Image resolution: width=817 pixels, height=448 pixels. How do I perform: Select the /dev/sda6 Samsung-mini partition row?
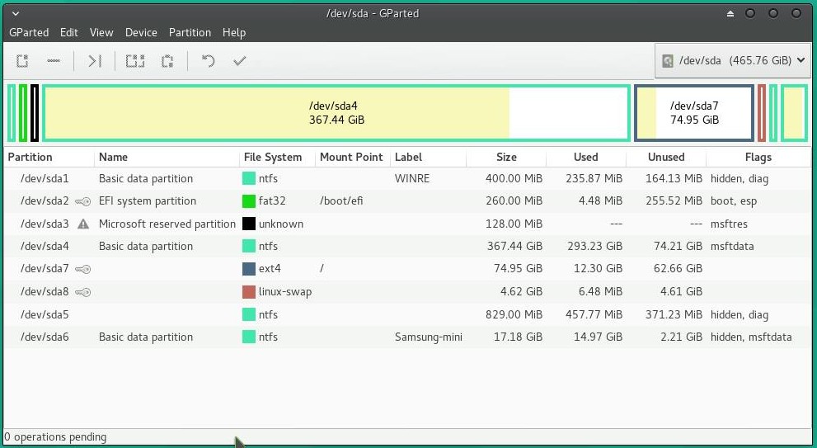pos(408,337)
